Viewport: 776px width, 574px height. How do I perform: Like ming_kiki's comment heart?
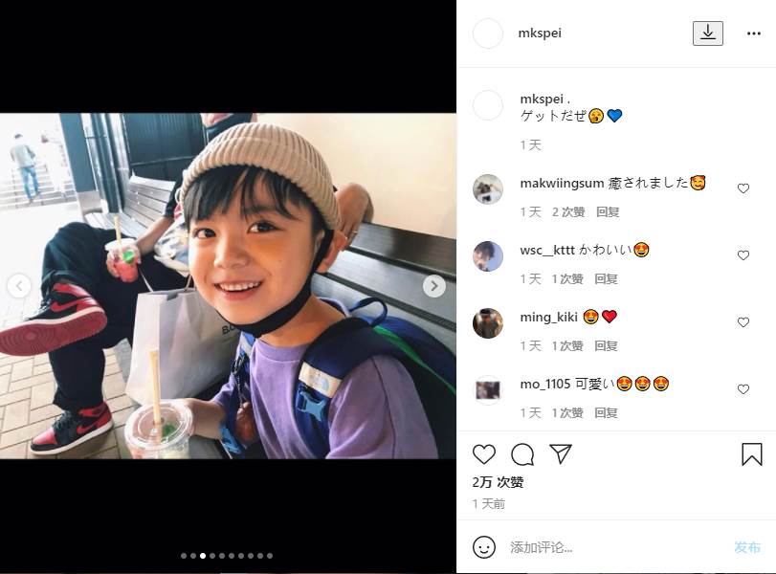point(743,322)
